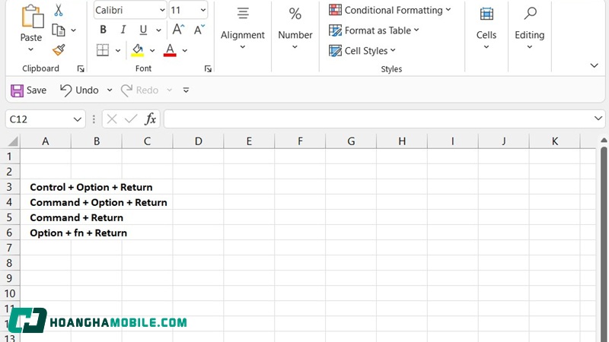Open the font color dropdown arrow
Viewport: 609px width, 342px height.
point(185,50)
